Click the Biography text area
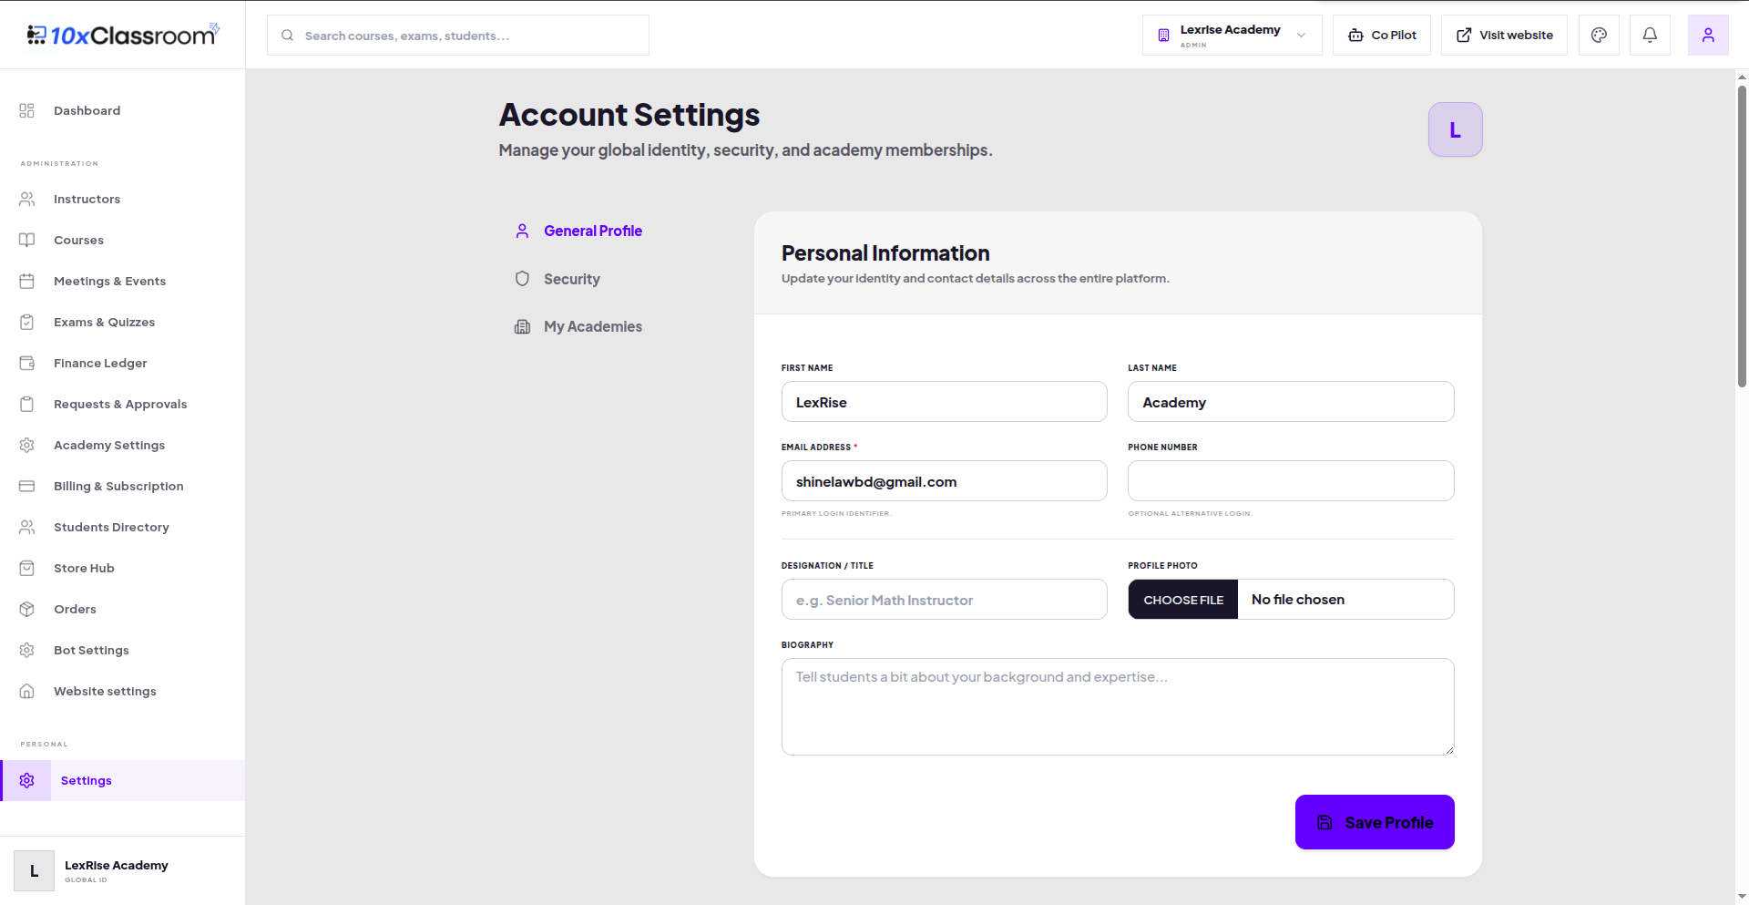Image resolution: width=1749 pixels, height=905 pixels. click(x=1118, y=706)
